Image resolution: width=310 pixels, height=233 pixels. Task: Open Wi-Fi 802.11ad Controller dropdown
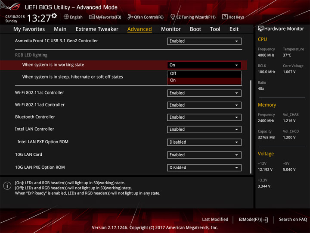[204, 105]
